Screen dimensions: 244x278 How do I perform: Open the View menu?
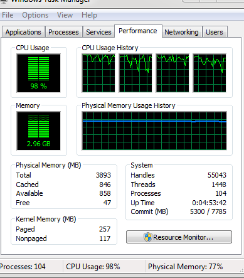(x=65, y=15)
